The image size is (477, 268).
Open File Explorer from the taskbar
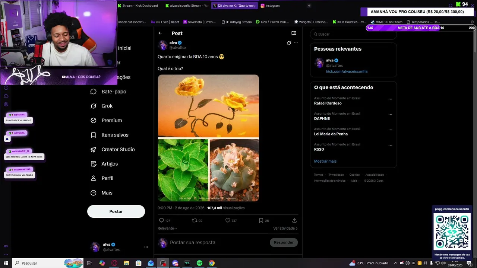126,263
